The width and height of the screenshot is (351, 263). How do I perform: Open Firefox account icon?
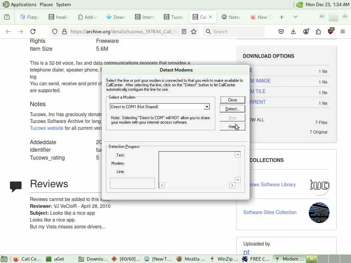306,32
